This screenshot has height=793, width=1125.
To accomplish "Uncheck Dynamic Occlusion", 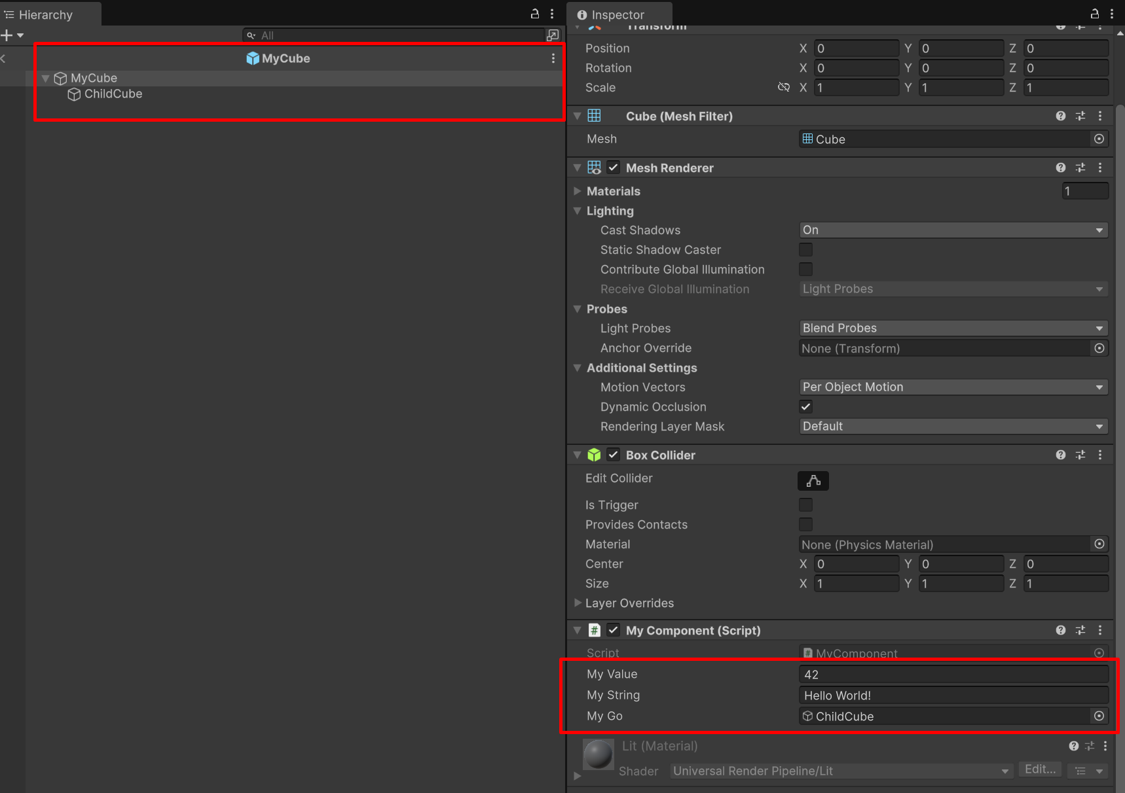I will point(805,406).
